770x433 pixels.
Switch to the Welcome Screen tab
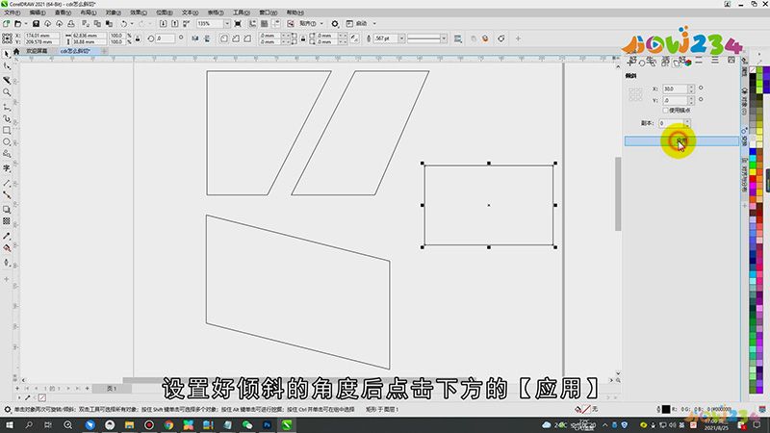pos(37,51)
